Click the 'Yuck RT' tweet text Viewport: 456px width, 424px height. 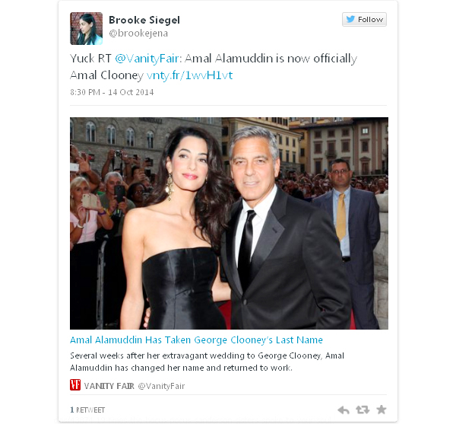click(x=90, y=59)
